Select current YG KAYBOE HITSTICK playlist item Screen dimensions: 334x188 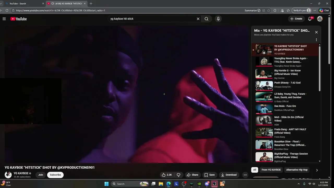(285, 50)
